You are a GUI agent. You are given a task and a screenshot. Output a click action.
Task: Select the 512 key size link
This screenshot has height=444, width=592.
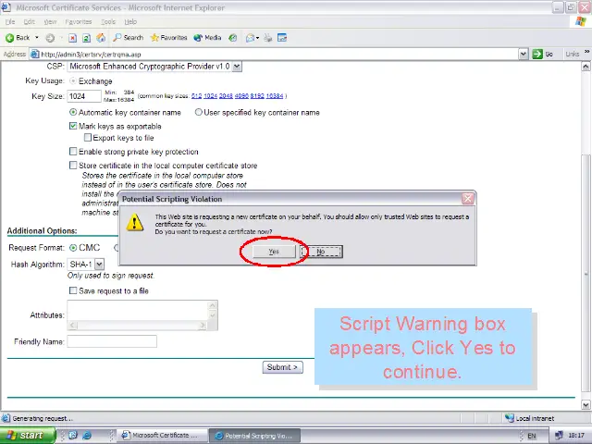196,96
